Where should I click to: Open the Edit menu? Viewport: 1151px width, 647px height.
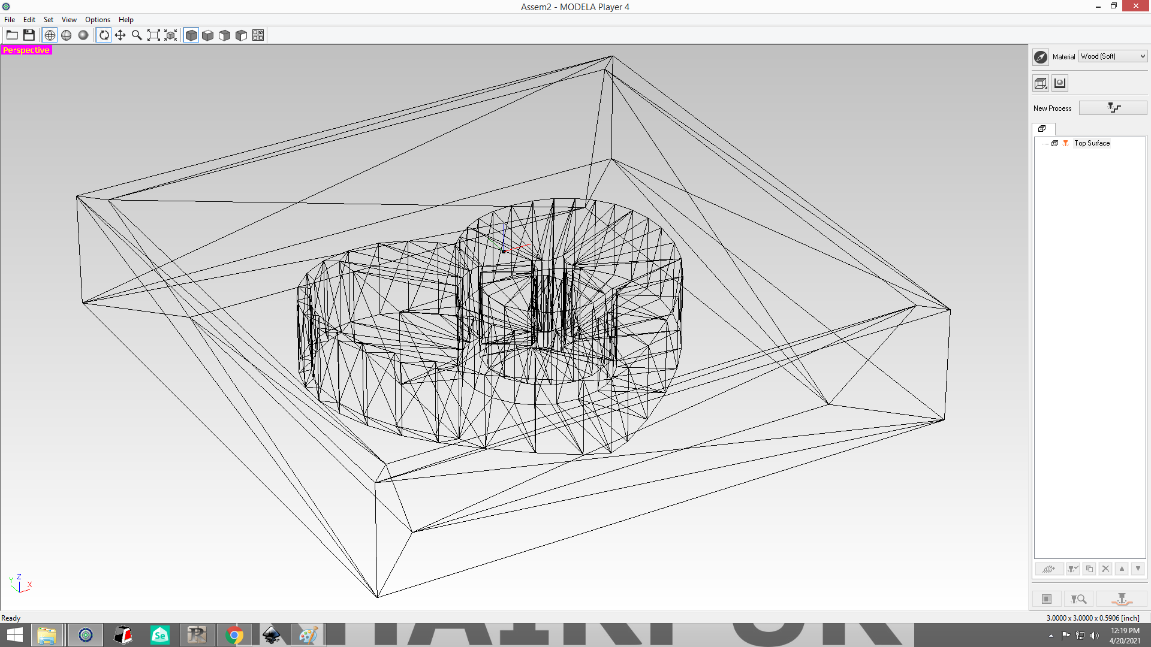pyautogui.click(x=29, y=20)
